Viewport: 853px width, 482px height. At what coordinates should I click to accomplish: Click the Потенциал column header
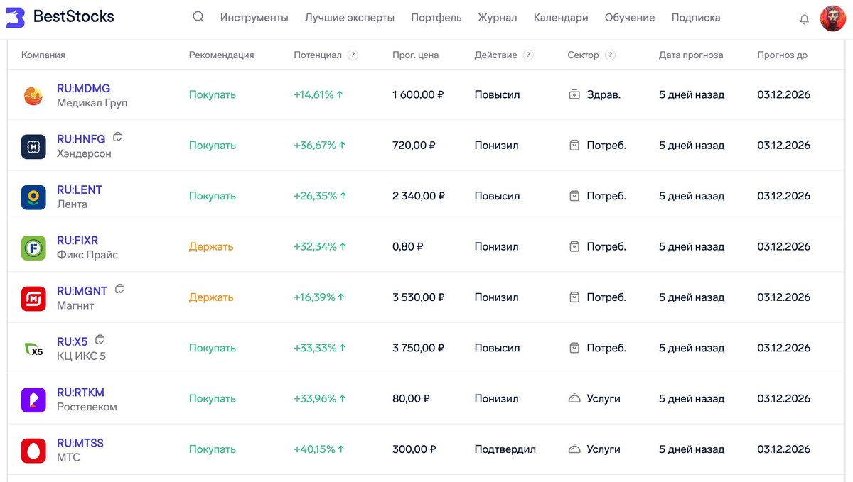click(x=318, y=55)
